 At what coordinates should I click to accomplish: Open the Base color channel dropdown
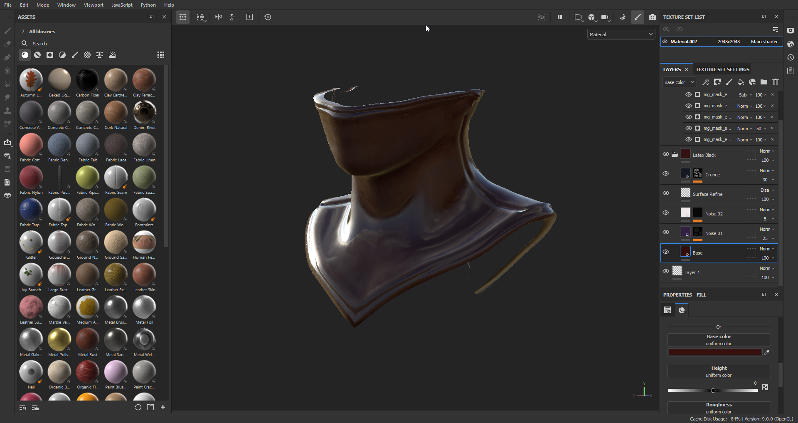coord(679,82)
